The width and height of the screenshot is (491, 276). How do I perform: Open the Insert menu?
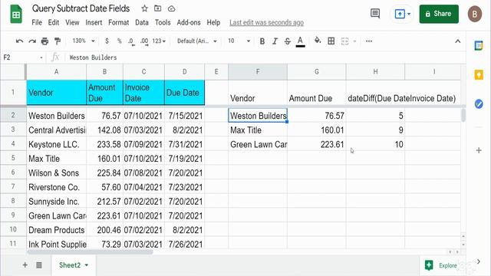pyautogui.click(x=94, y=22)
